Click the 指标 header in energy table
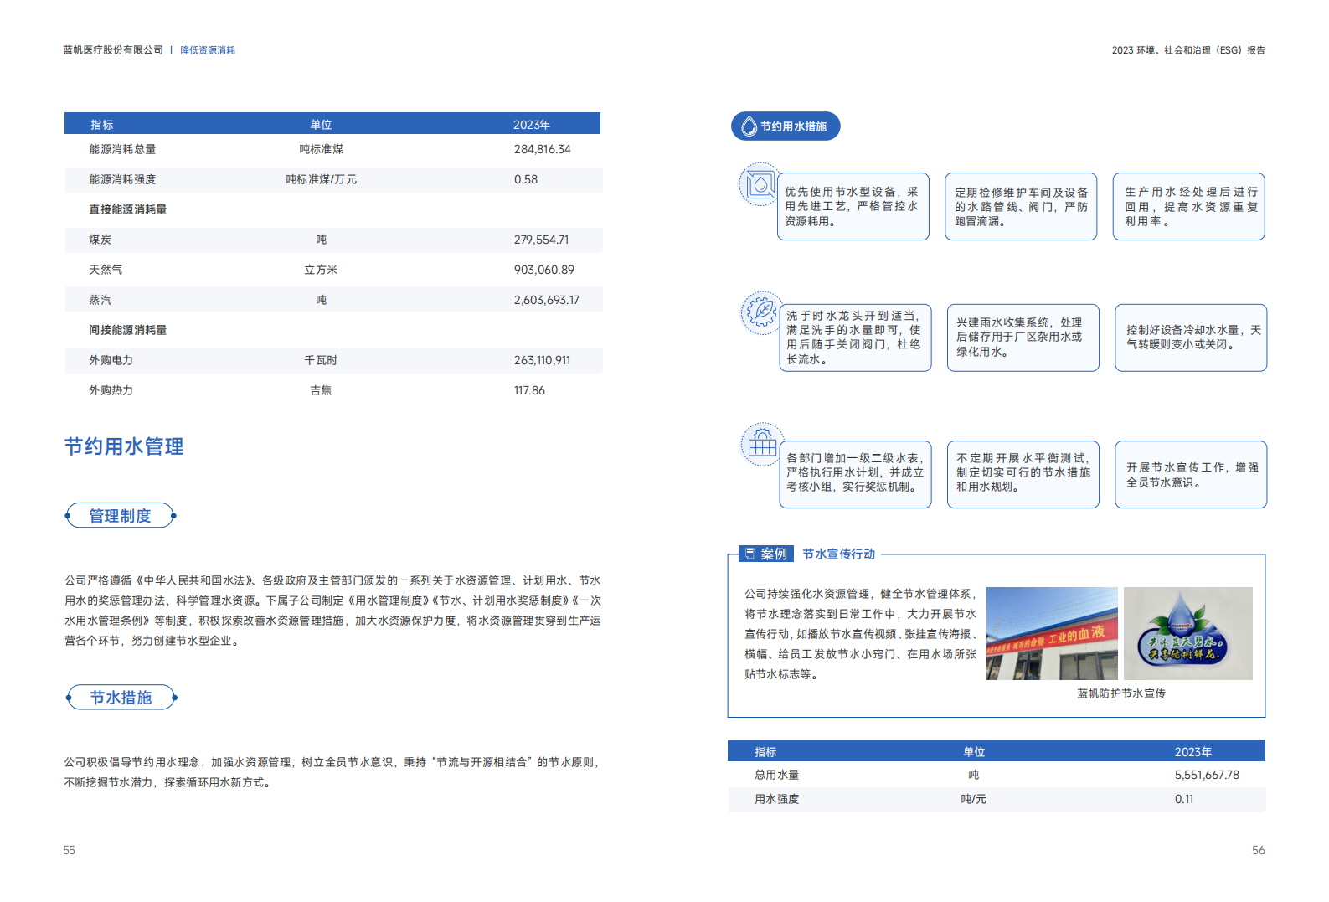Image resolution: width=1329 pixels, height=902 pixels. [101, 124]
